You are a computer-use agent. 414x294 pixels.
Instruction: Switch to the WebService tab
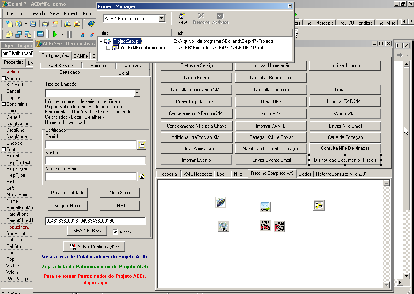coord(61,65)
